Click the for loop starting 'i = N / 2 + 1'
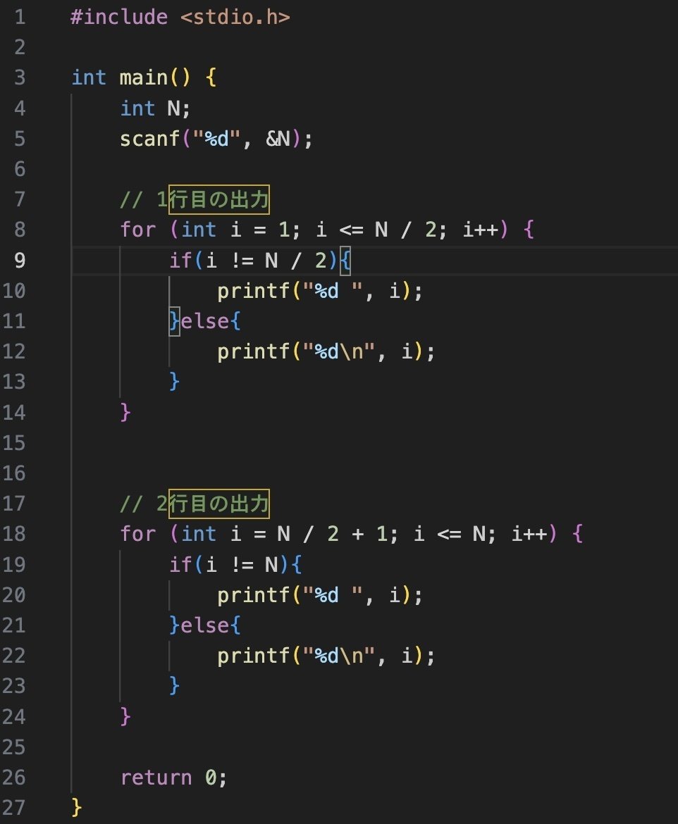 (352, 534)
